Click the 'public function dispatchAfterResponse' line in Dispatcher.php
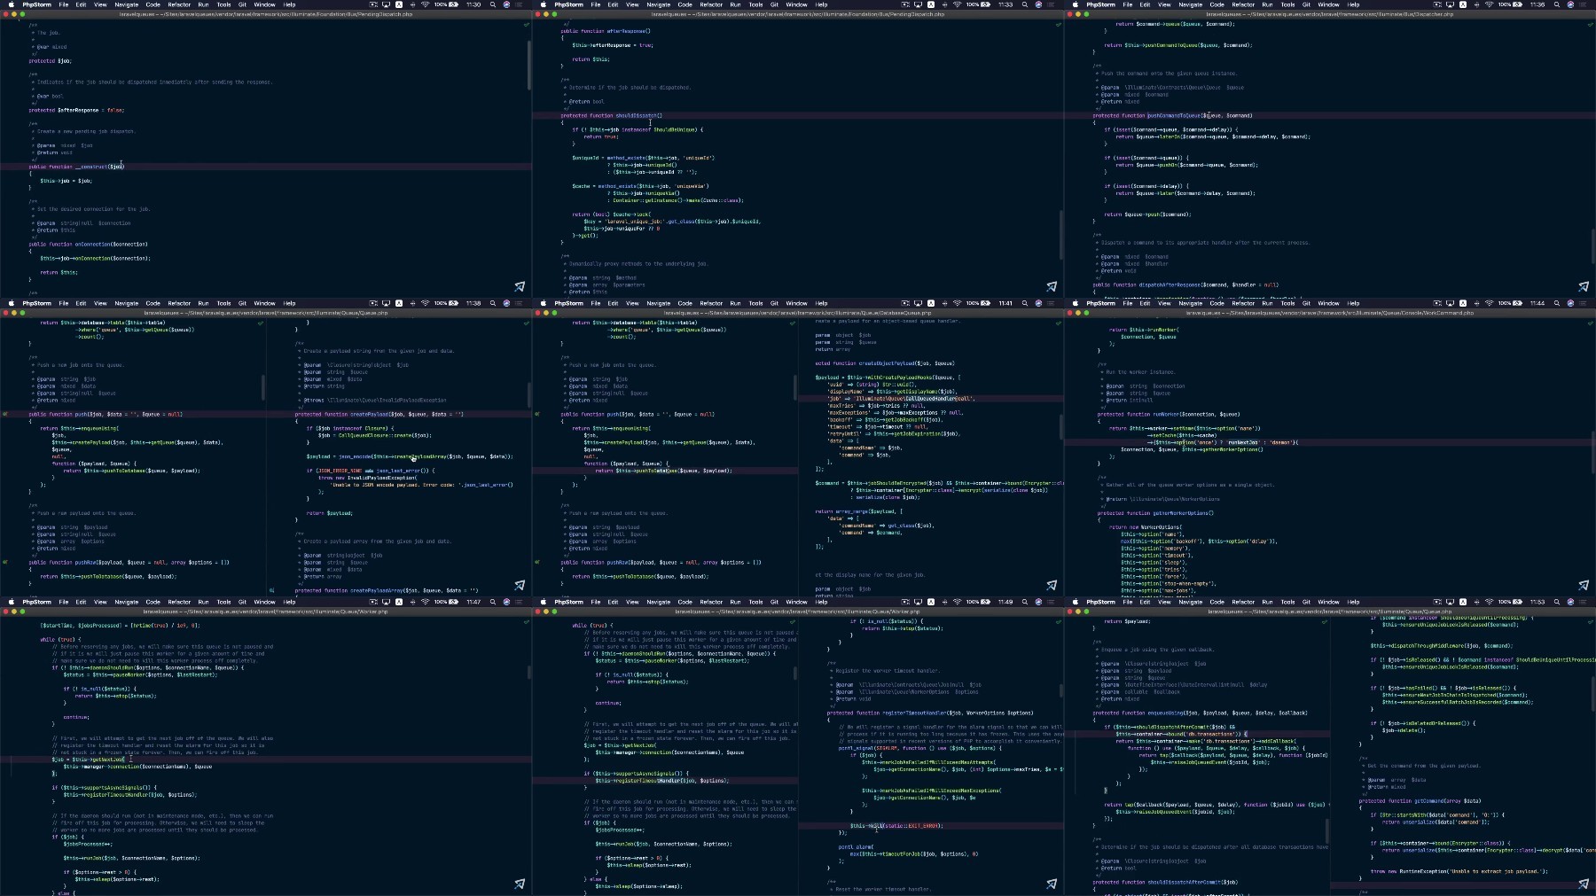Image resolution: width=1596 pixels, height=896 pixels. 1185,284
